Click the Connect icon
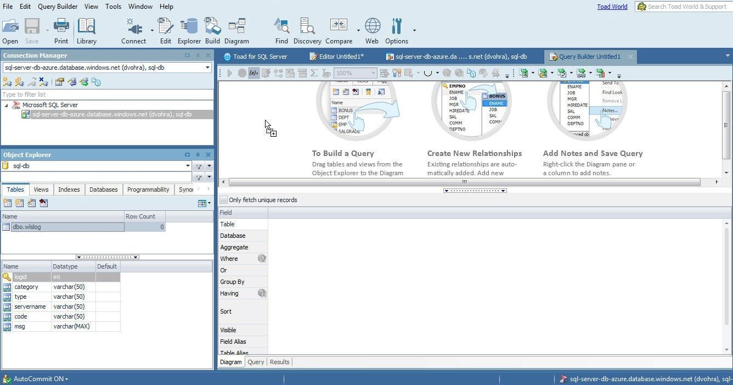This screenshot has height=385, width=733. [x=134, y=31]
